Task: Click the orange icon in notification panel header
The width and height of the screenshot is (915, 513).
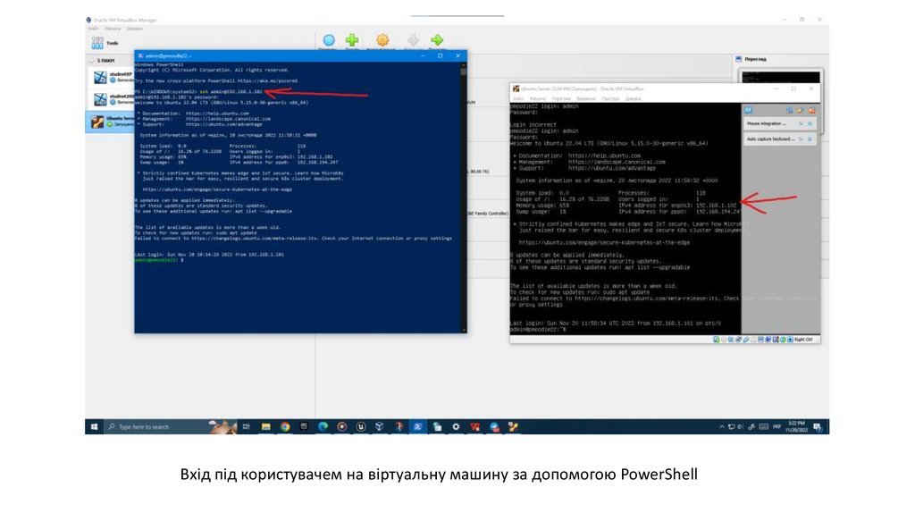Action: (x=811, y=110)
